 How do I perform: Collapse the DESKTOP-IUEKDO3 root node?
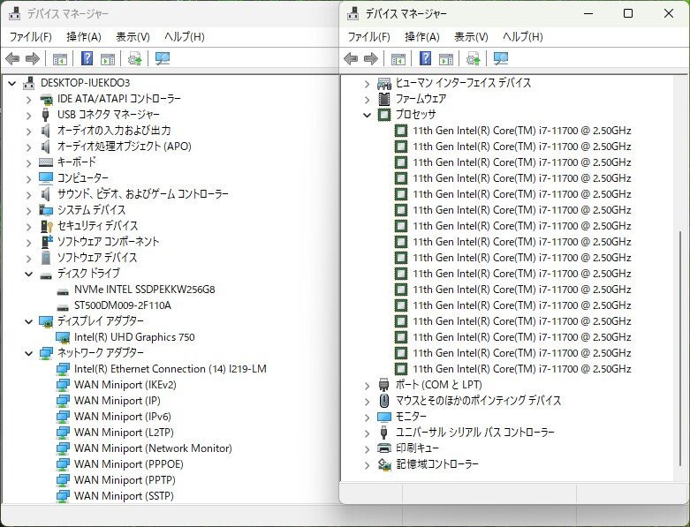pos(12,83)
